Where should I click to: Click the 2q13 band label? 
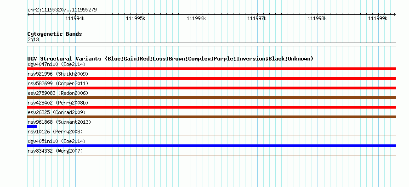coord(33,40)
